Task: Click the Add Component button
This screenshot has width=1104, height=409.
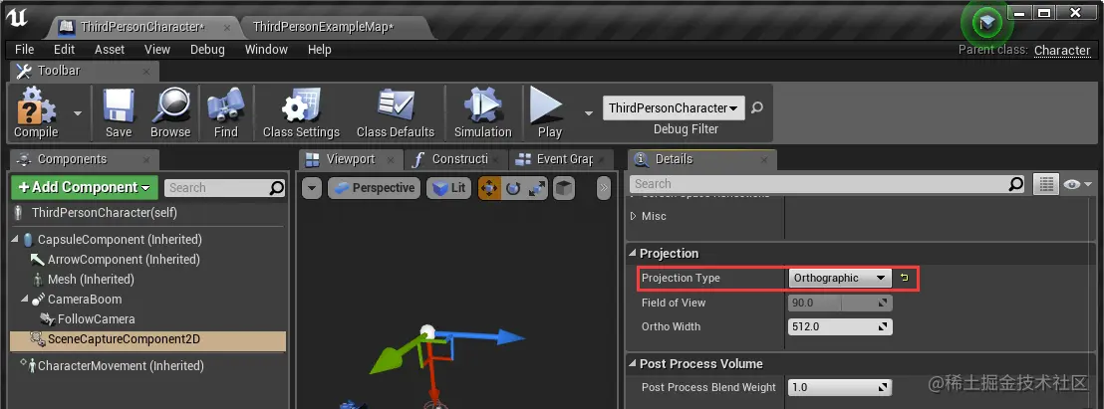Action: (x=85, y=188)
